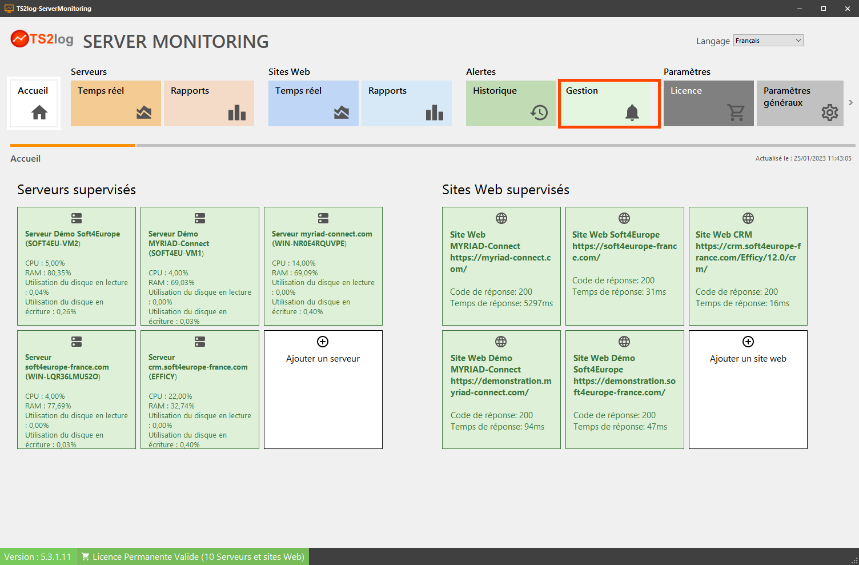Click server icon on SOFT4EU-VM1 card

pos(200,218)
